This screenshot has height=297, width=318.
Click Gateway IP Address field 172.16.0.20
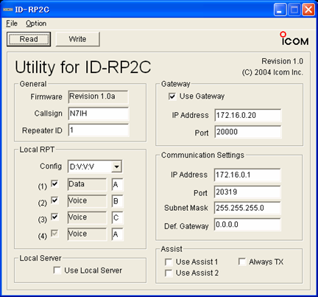pyautogui.click(x=248, y=115)
